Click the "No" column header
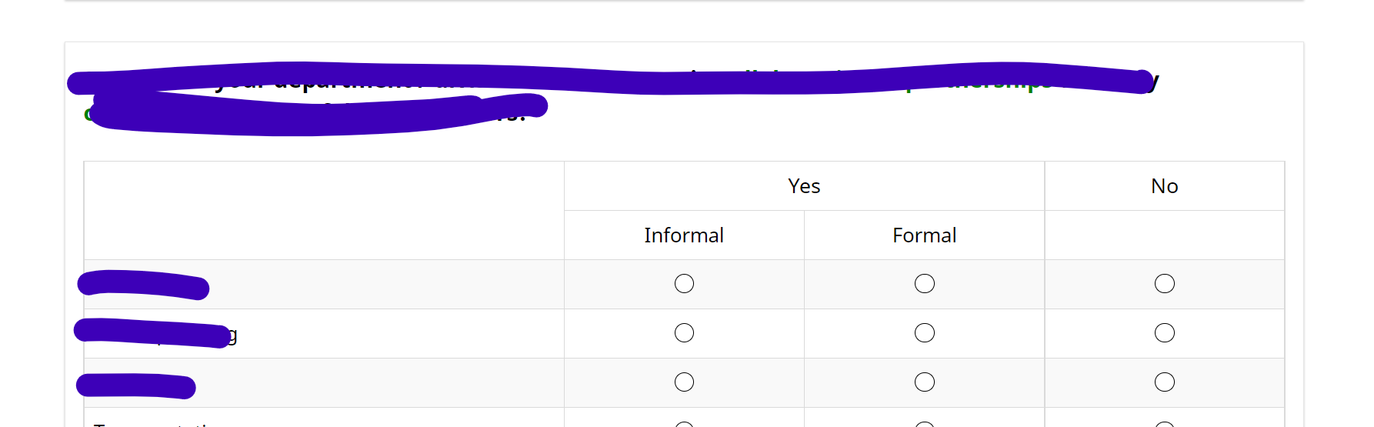 coord(1164,186)
